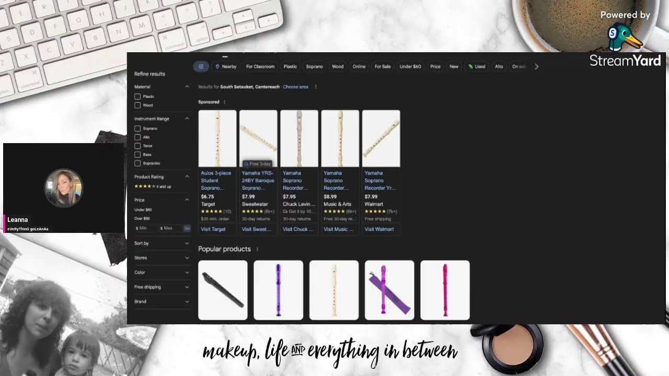
Task: Open the pink recorder popular product
Action: (445, 290)
